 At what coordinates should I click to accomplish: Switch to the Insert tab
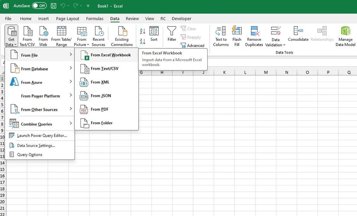[x=43, y=18]
